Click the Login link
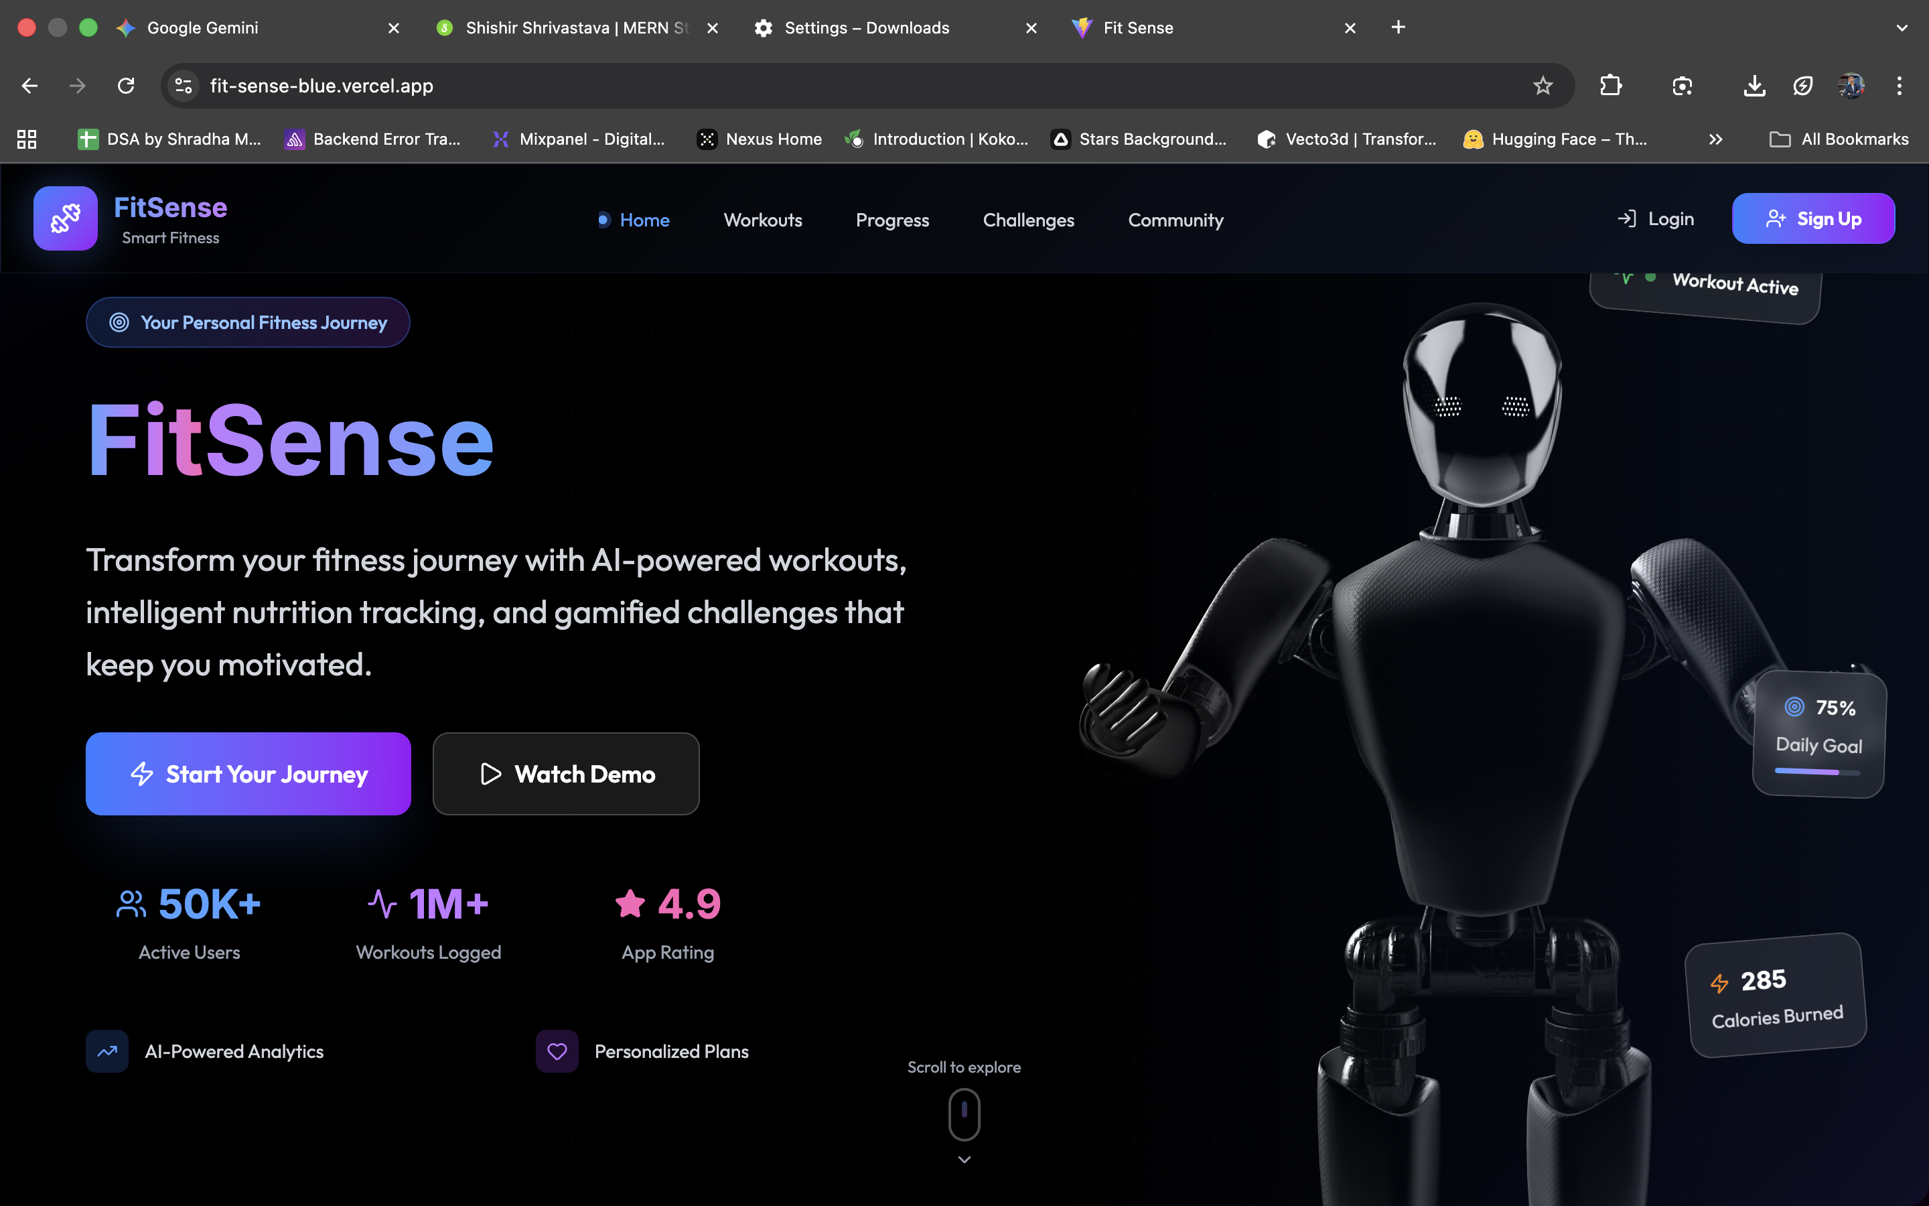 [x=1656, y=218]
